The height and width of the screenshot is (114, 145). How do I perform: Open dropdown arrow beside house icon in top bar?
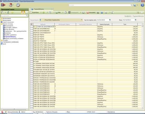[13, 5]
